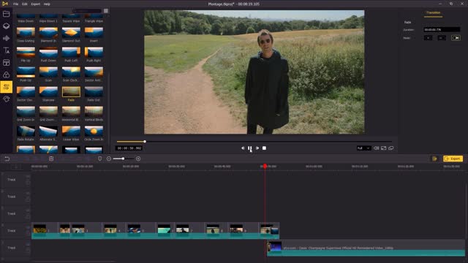The image size is (468, 263).
Task: Select the Cross Grating transition thumbnail
Action: [x=26, y=32]
